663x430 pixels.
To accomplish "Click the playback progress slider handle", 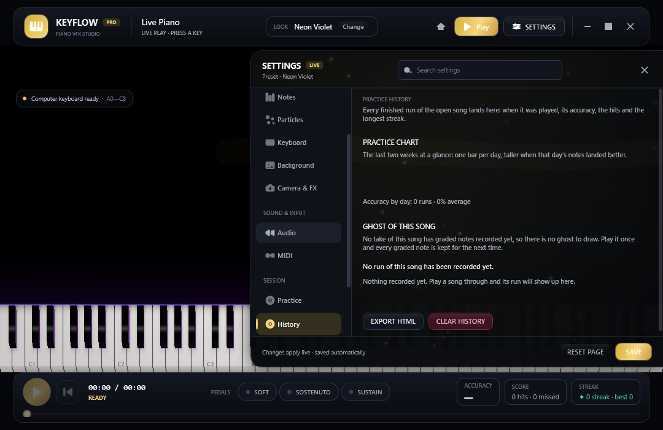I will tap(27, 414).
